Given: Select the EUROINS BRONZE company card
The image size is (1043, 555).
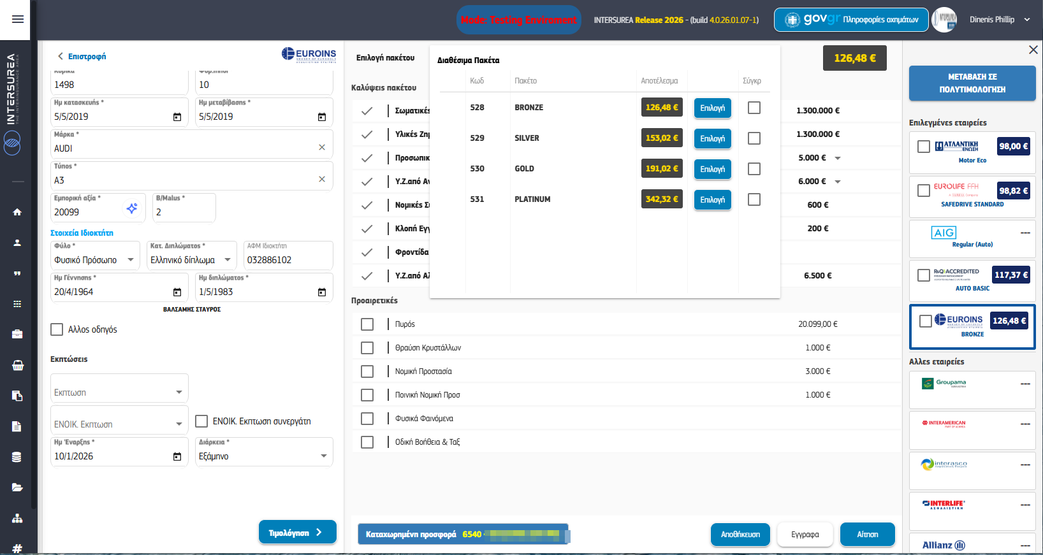Looking at the screenshot, I should 972,327.
